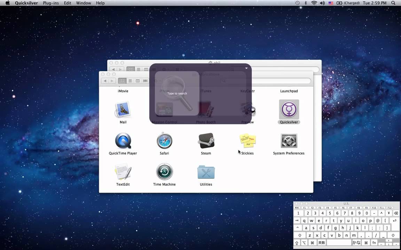401x250 pixels.
Task: Click the Preview app icon
Action: coord(247,110)
